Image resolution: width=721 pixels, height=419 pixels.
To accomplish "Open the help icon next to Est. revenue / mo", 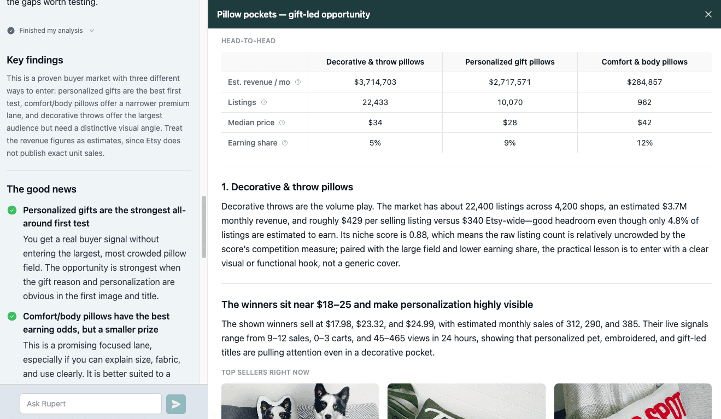I will 298,82.
